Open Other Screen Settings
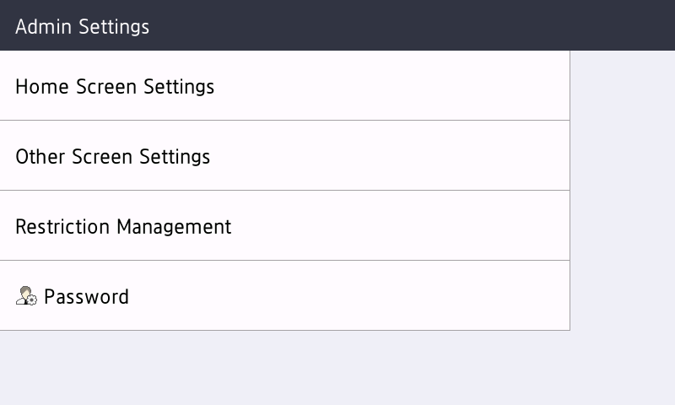This screenshot has width=675, height=405. point(284,156)
